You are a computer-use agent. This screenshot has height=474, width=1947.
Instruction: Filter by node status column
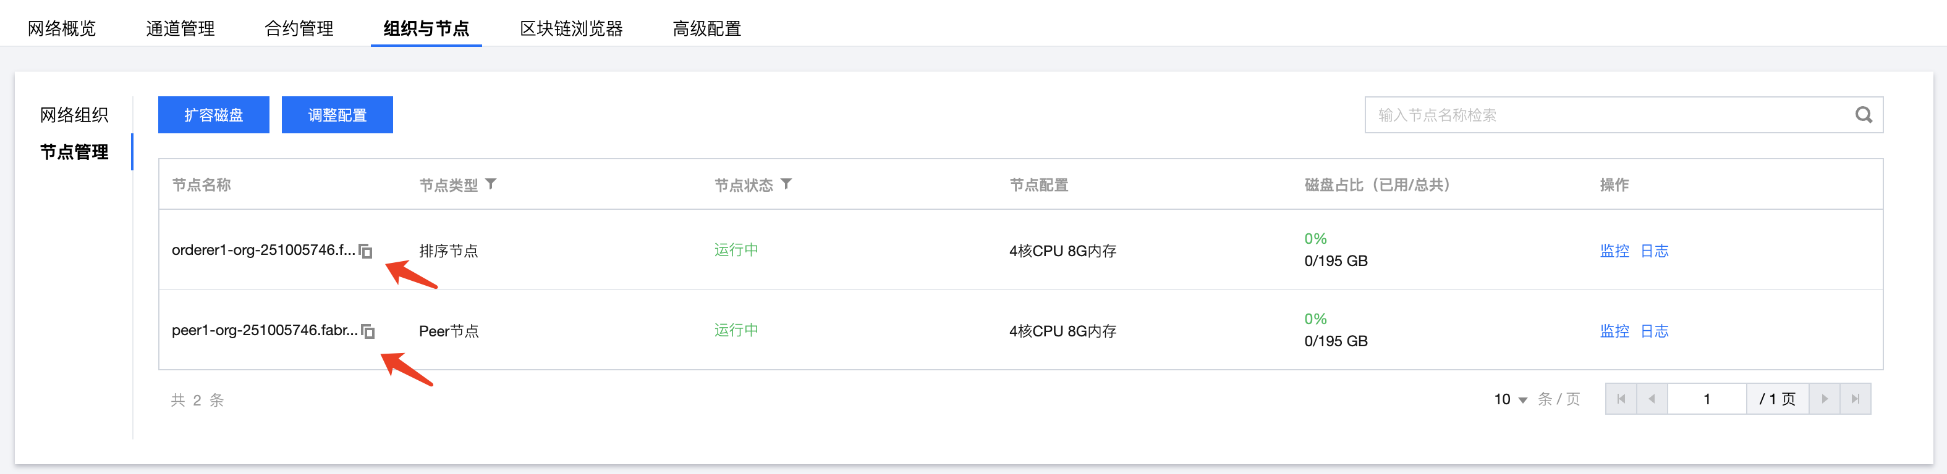point(786,184)
